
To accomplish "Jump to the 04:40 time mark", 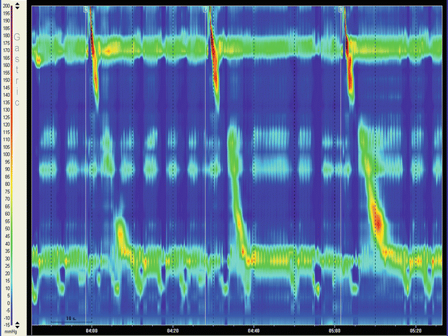I will click(254, 330).
